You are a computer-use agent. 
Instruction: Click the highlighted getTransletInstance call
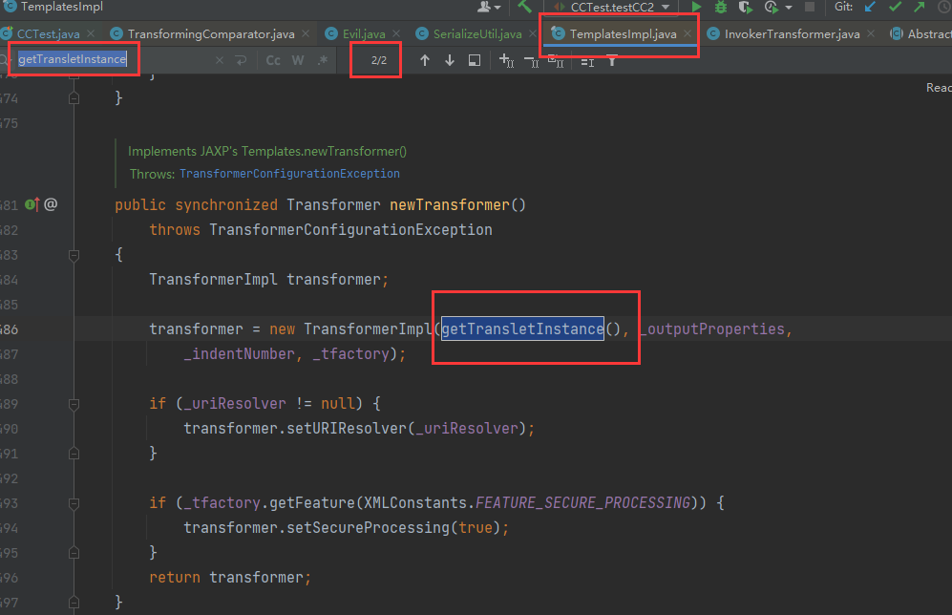522,329
